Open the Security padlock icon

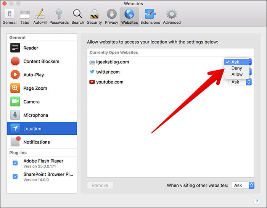(94, 14)
